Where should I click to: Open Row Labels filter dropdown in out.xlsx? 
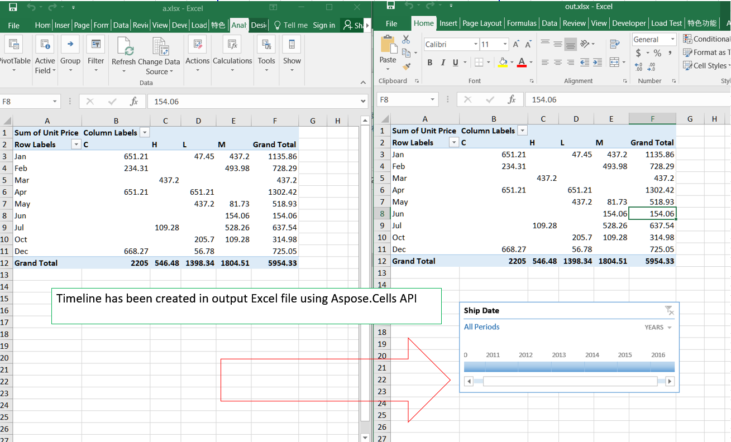click(453, 143)
